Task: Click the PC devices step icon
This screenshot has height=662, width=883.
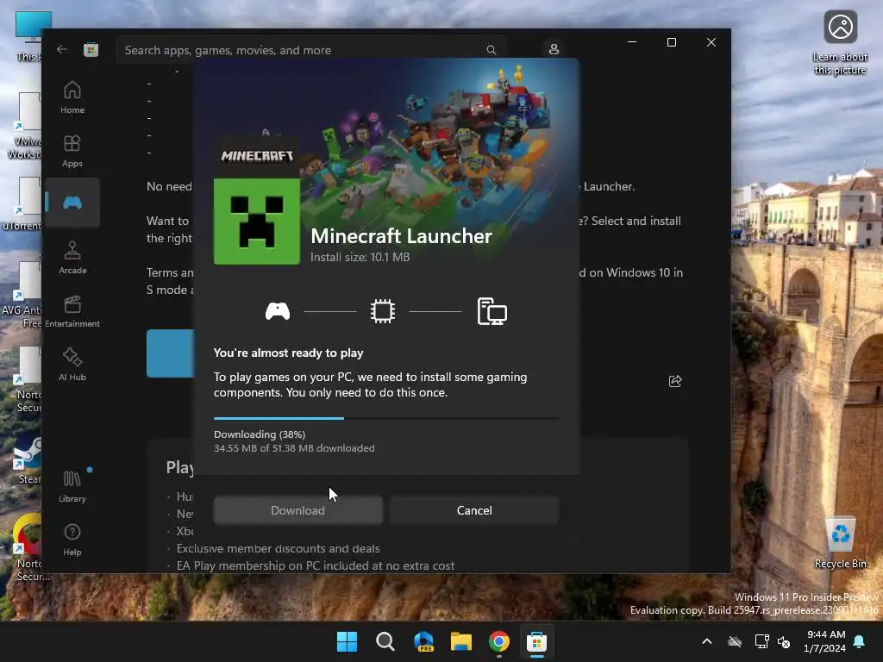Action: 492,311
